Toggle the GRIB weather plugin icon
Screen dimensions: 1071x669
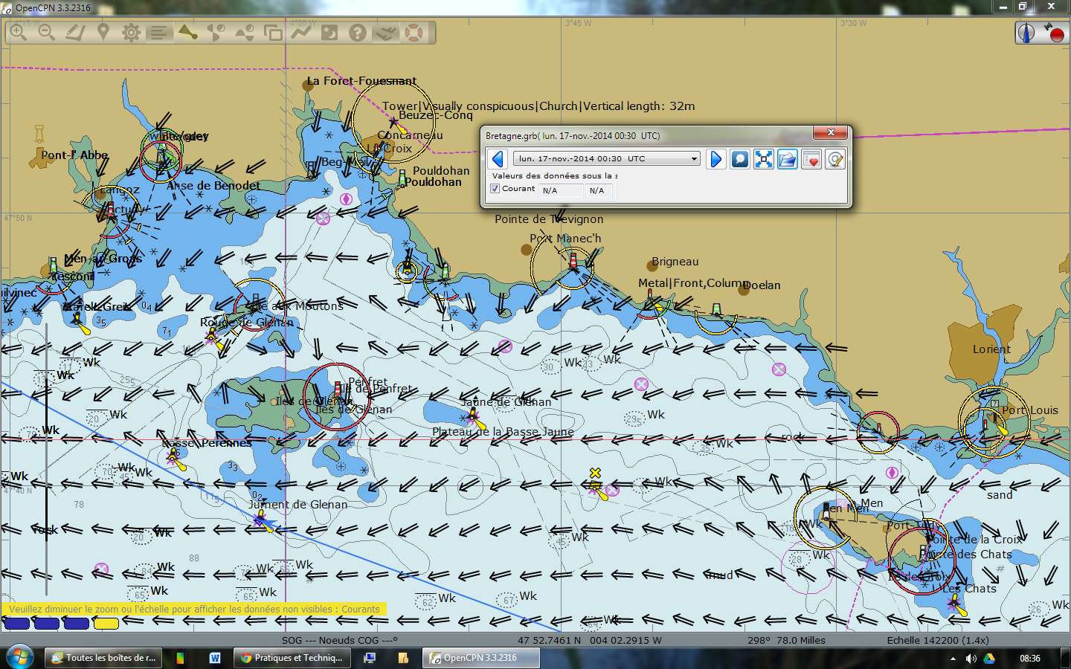[x=386, y=33]
